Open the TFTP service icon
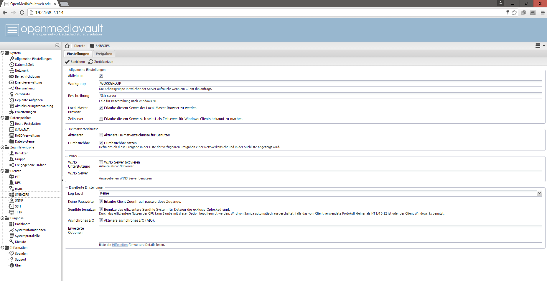 [12, 212]
